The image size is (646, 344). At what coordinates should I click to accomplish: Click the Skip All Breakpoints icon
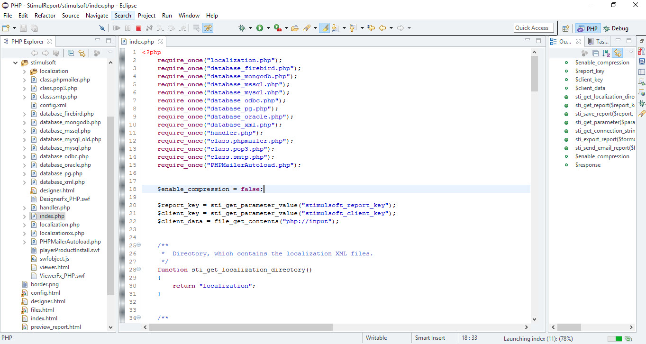(x=102, y=28)
